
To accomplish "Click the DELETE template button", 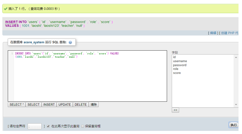I will (81, 104).
